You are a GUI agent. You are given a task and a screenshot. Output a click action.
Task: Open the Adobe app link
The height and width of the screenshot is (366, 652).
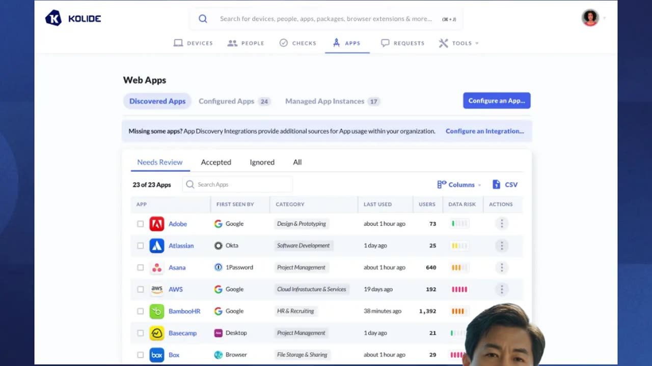[x=178, y=224]
